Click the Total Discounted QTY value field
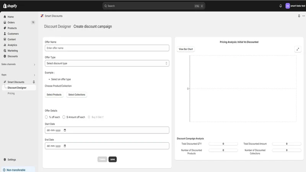 223,144
